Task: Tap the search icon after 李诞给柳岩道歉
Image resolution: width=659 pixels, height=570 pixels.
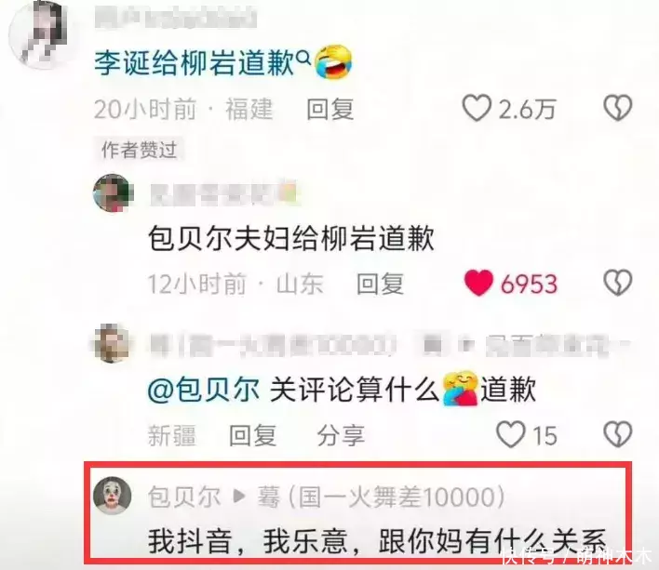Action: pyautogui.click(x=303, y=57)
